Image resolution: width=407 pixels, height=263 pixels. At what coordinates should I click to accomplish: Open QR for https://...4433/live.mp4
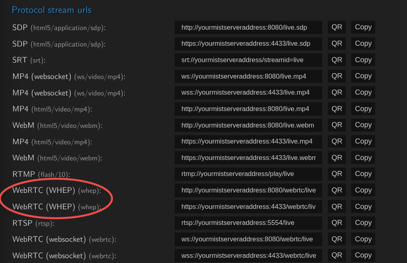point(336,141)
